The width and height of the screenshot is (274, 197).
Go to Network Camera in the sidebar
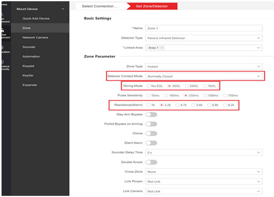pos(35,37)
